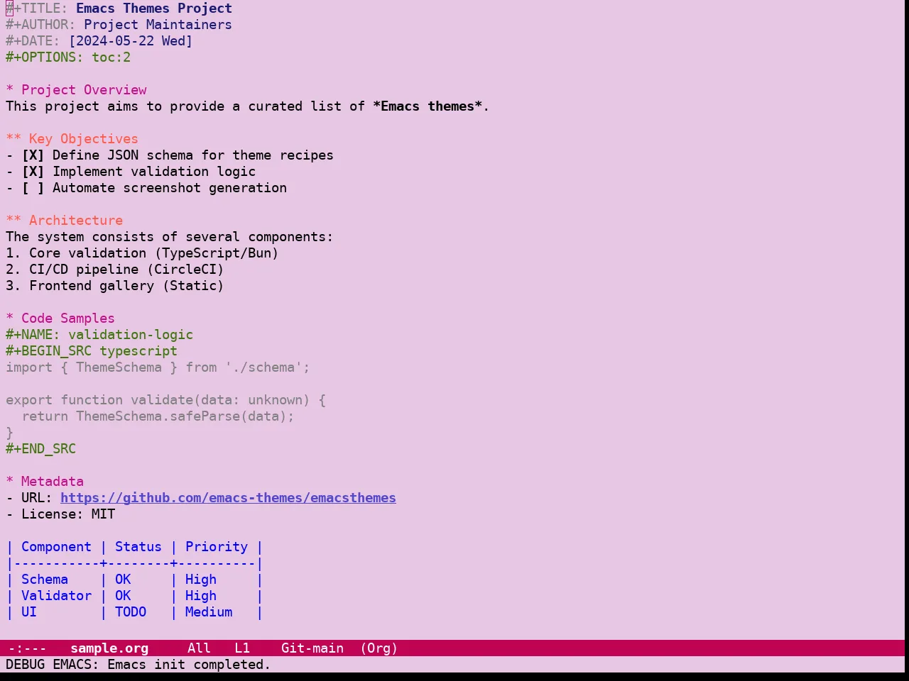909x681 pixels.
Task: Place cursor on Key Objectives heading text
Action: (x=84, y=139)
